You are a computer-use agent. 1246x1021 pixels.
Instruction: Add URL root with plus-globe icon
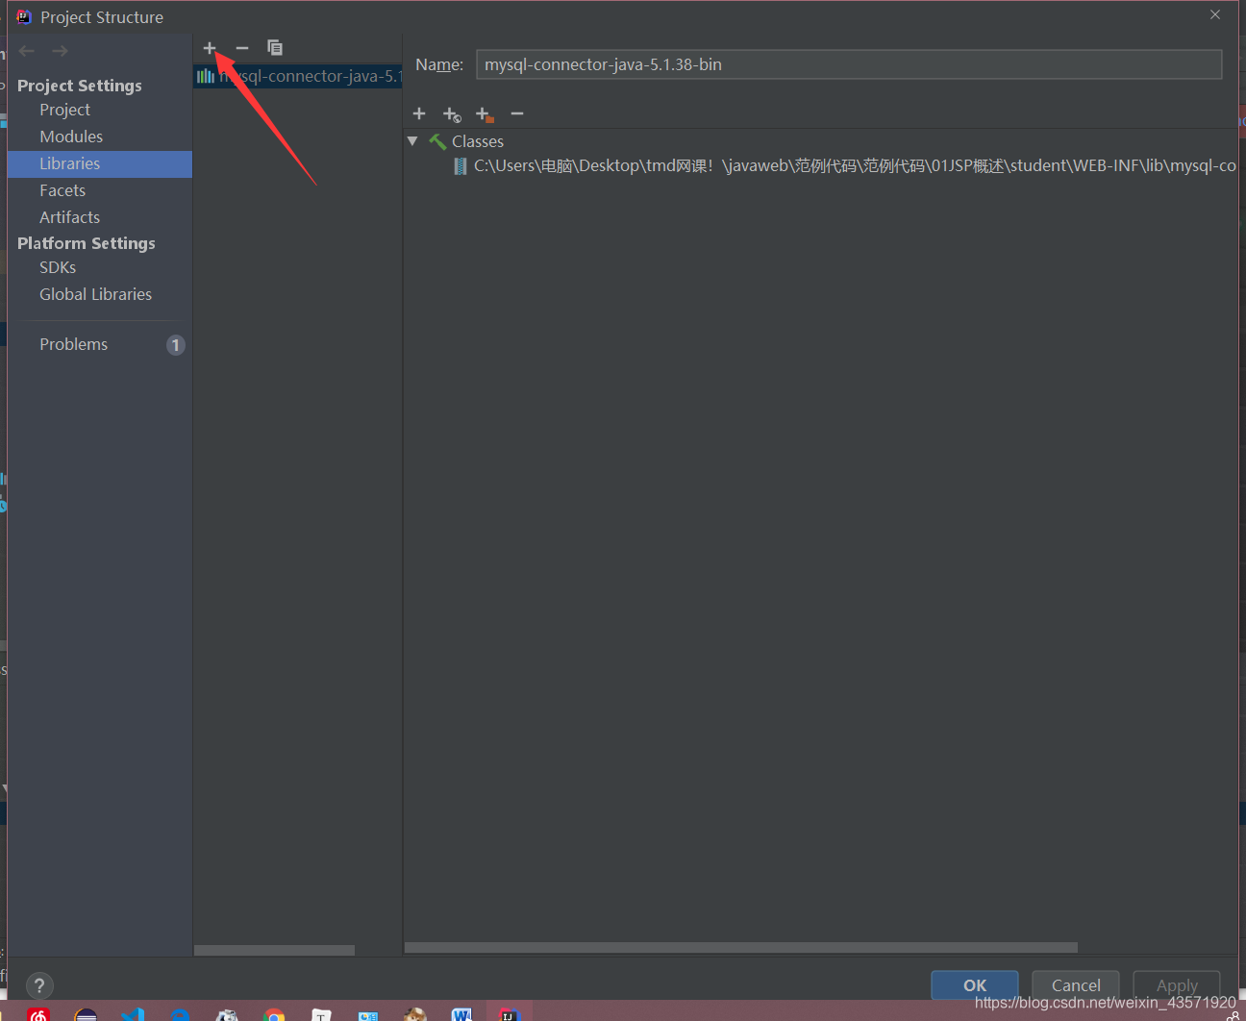click(x=452, y=114)
